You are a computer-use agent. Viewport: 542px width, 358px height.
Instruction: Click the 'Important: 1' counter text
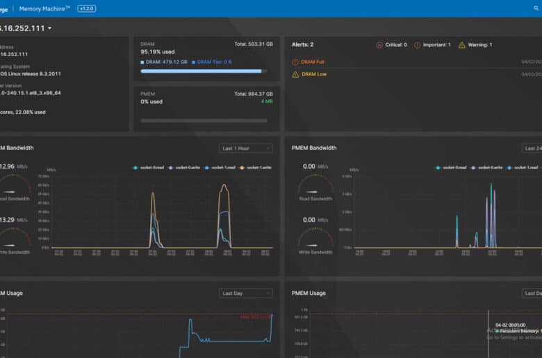click(437, 45)
